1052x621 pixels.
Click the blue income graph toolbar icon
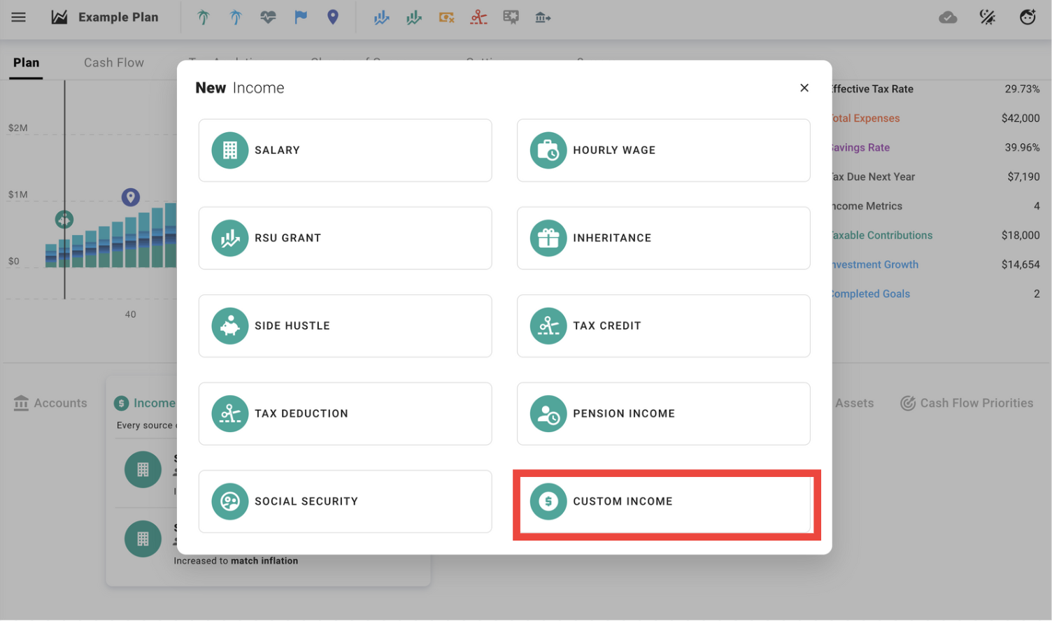pos(381,17)
